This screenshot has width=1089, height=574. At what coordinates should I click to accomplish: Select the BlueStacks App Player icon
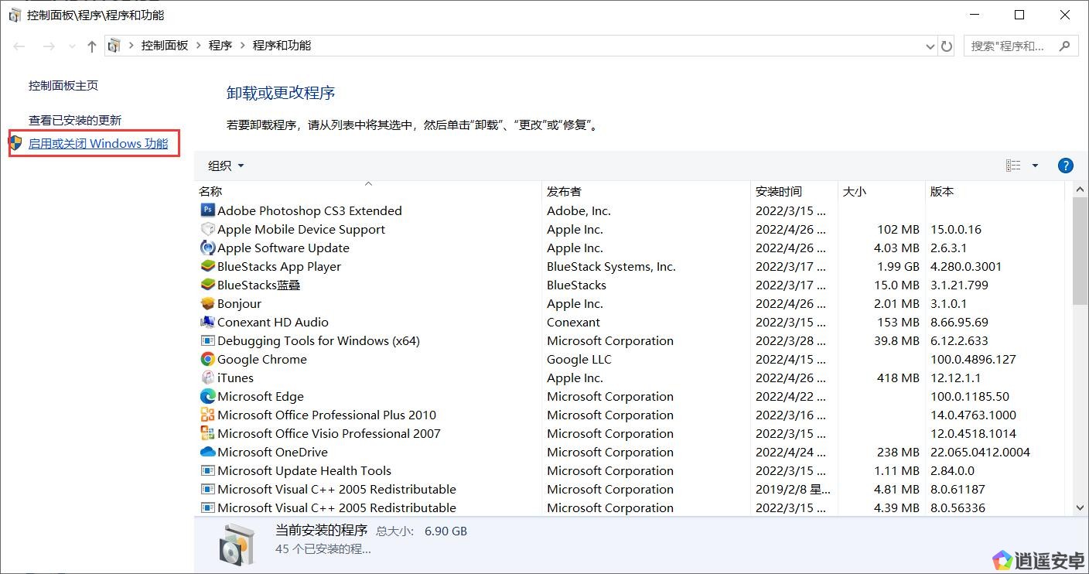pyautogui.click(x=207, y=266)
